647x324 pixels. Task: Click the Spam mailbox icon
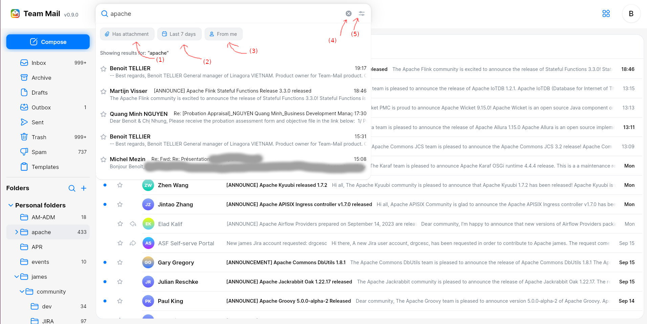tap(24, 152)
